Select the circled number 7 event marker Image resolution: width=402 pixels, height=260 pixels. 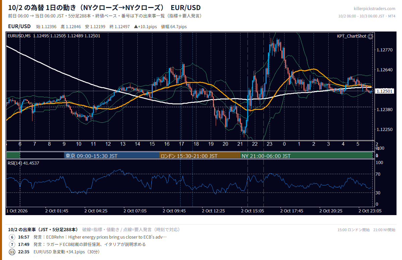(x=12, y=245)
